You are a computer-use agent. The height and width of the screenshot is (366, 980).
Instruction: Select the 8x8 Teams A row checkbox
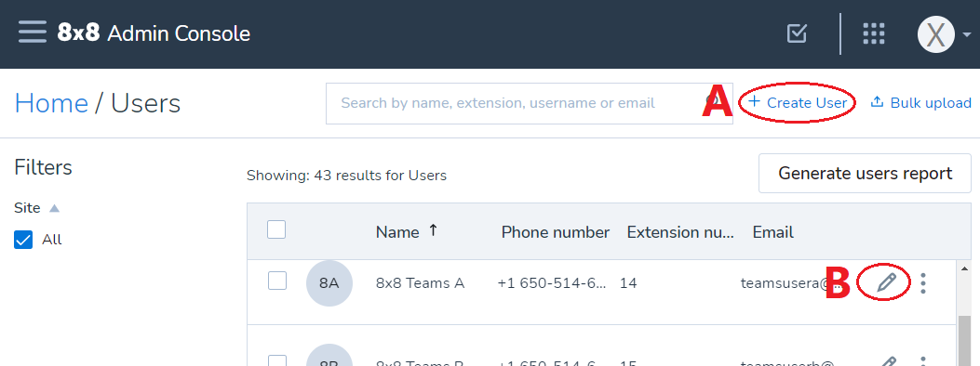pos(277,281)
